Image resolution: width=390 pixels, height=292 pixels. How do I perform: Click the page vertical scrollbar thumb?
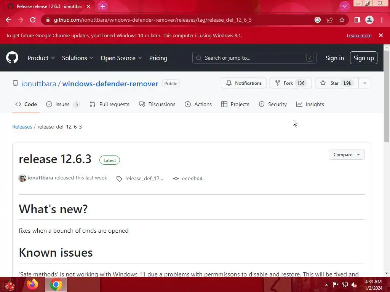tap(387, 96)
